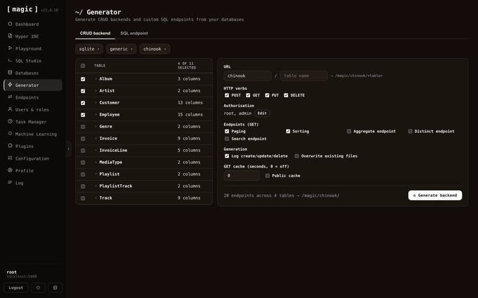Focus the chinook URL module field
Image resolution: width=478 pixels, height=298 pixels.
(x=247, y=76)
